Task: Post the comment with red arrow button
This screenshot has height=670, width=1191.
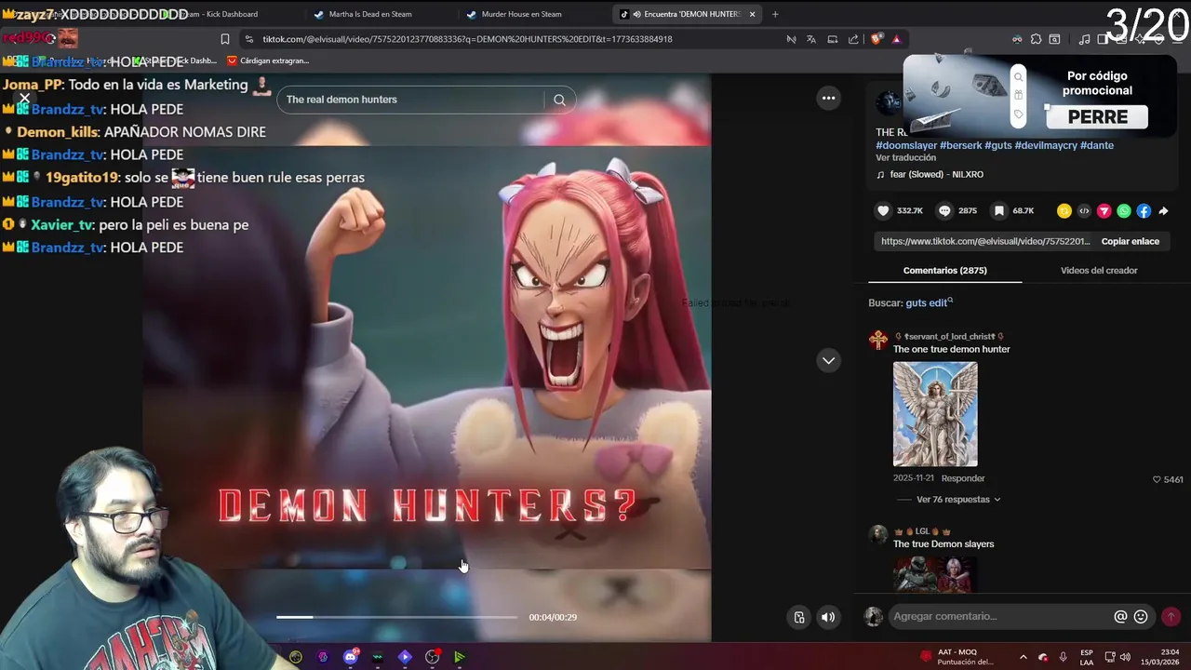Action: pyautogui.click(x=1171, y=616)
